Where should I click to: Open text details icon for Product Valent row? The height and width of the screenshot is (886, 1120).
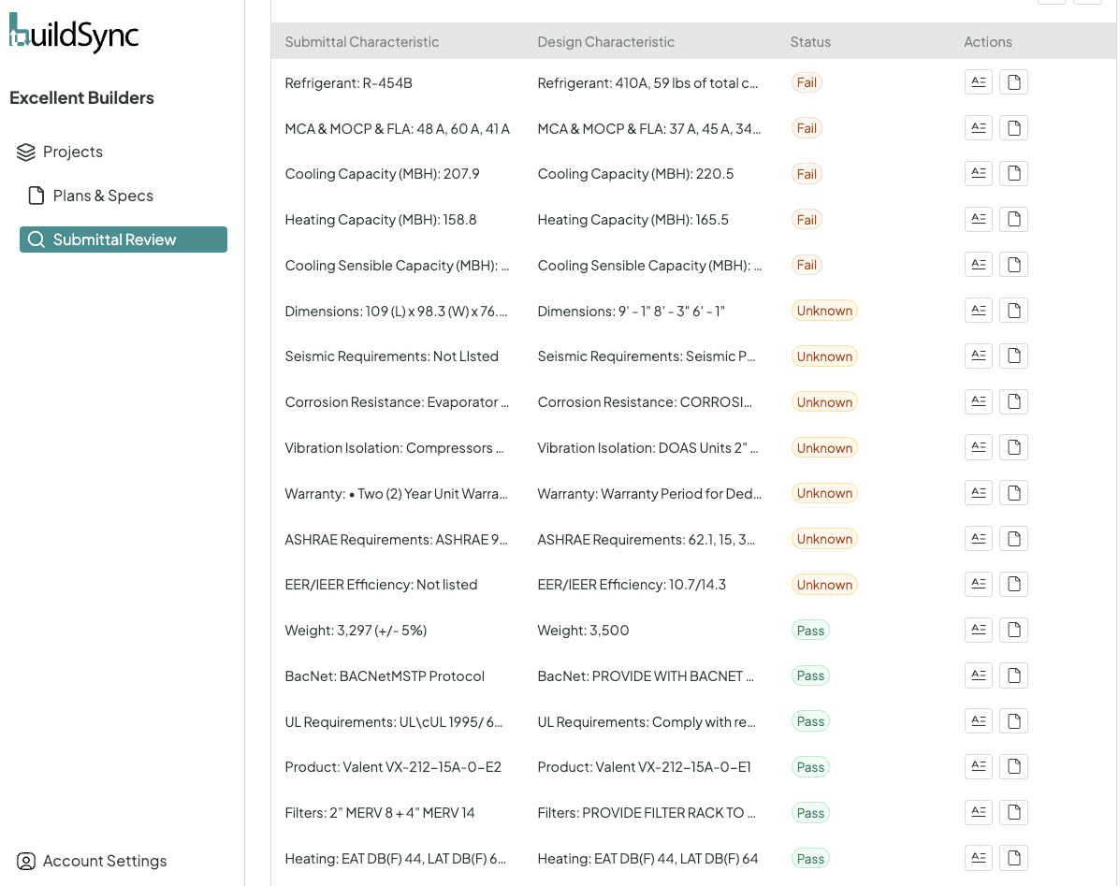pos(979,767)
